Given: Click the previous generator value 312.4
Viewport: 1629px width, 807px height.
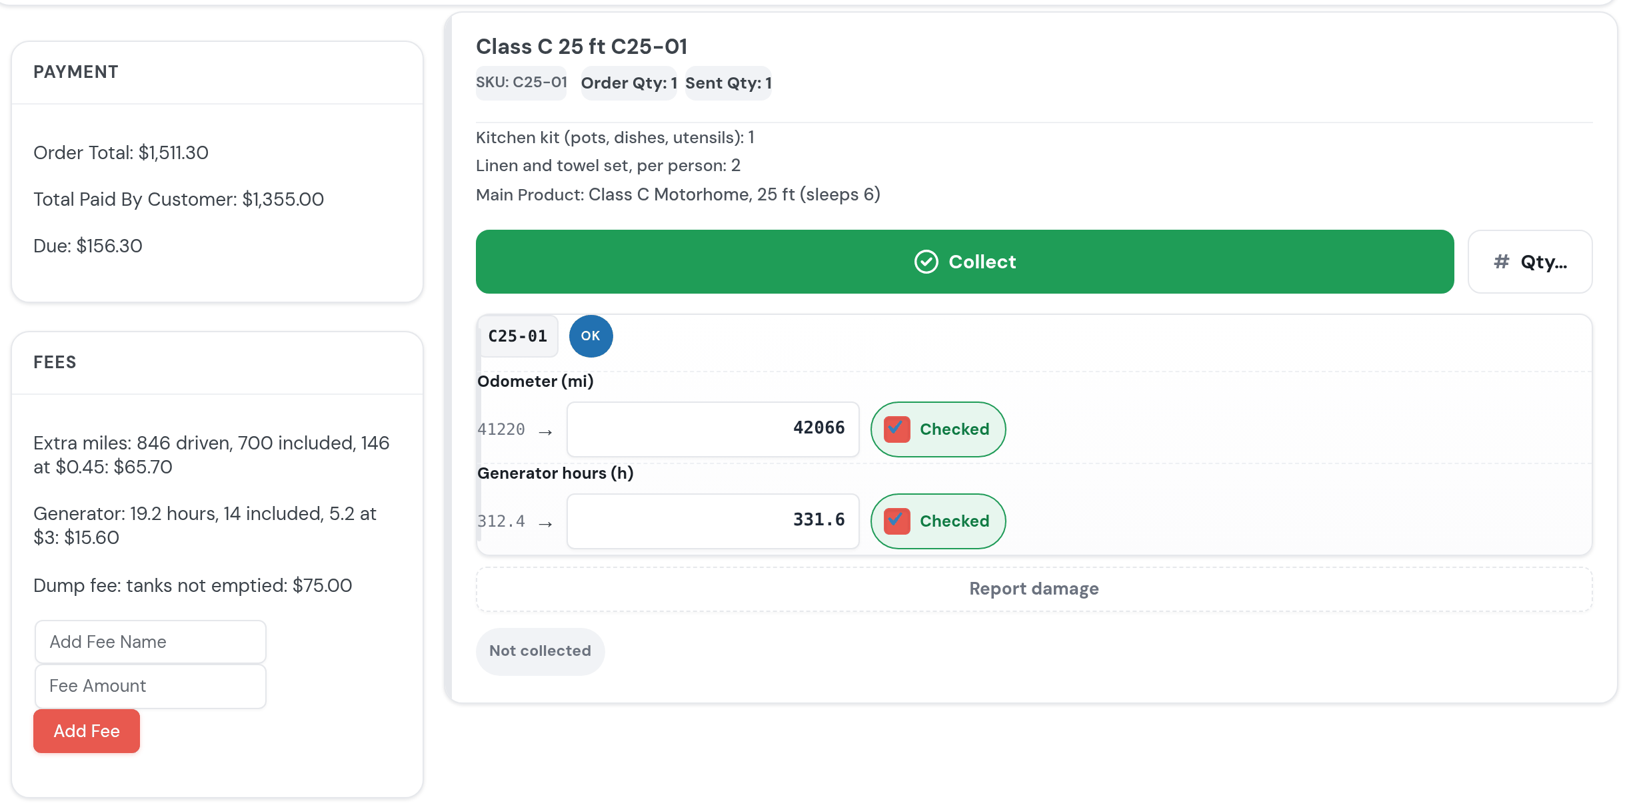Looking at the screenshot, I should point(501,521).
